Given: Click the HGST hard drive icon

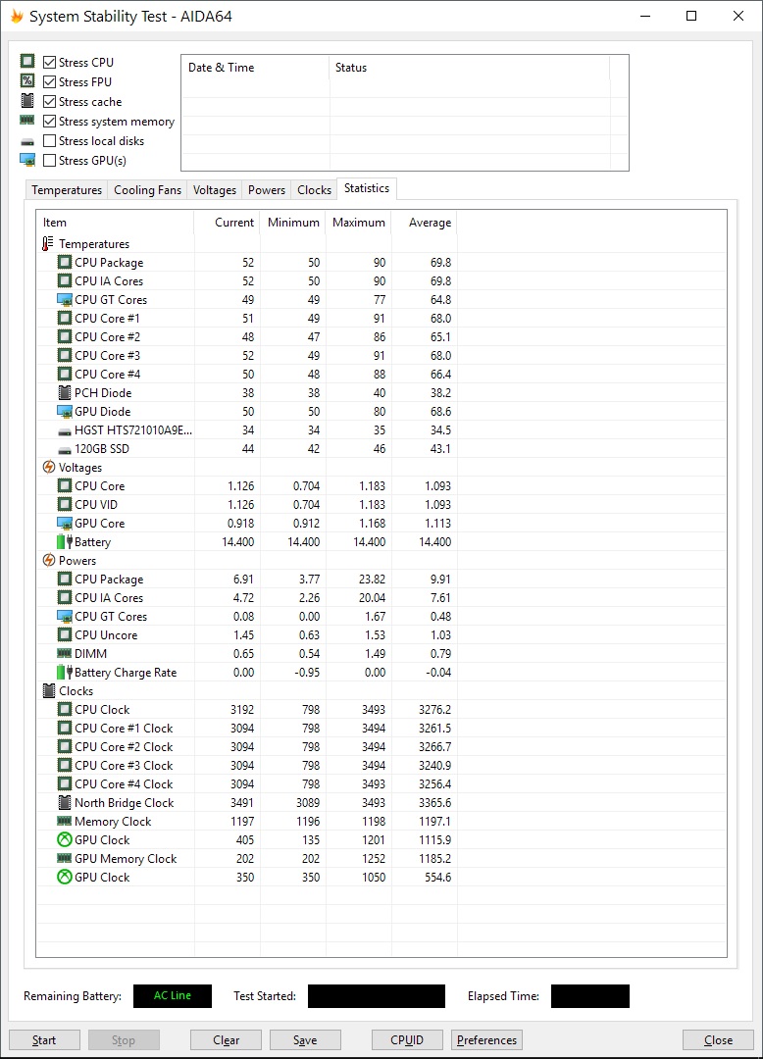Looking at the screenshot, I should click(64, 430).
